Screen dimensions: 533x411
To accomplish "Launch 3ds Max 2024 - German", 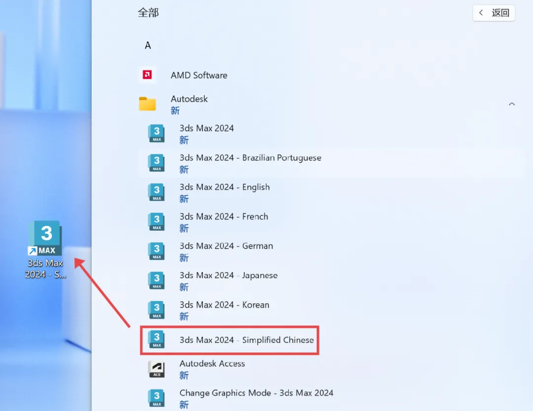I will pos(226,246).
